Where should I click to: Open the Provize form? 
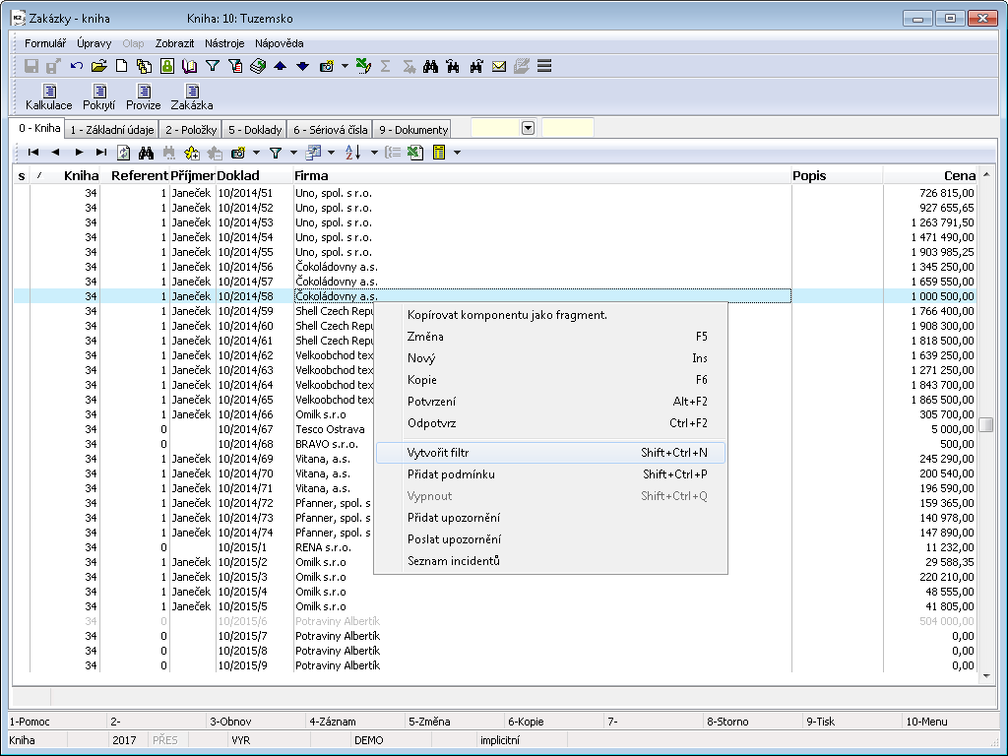click(143, 96)
